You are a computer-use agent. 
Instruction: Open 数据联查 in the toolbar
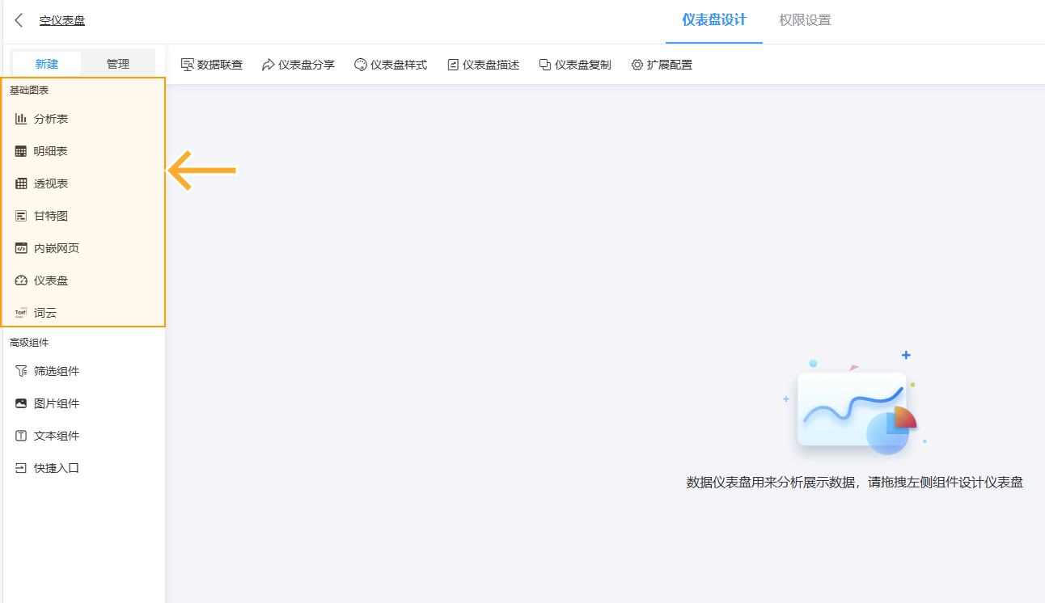click(211, 64)
